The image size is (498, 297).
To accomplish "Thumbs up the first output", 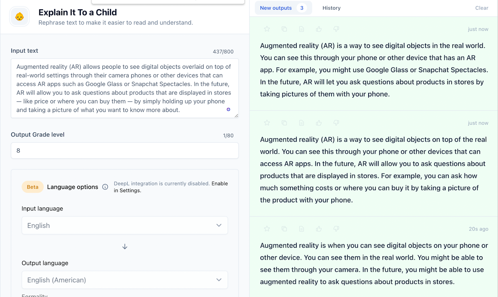I will 319,29.
